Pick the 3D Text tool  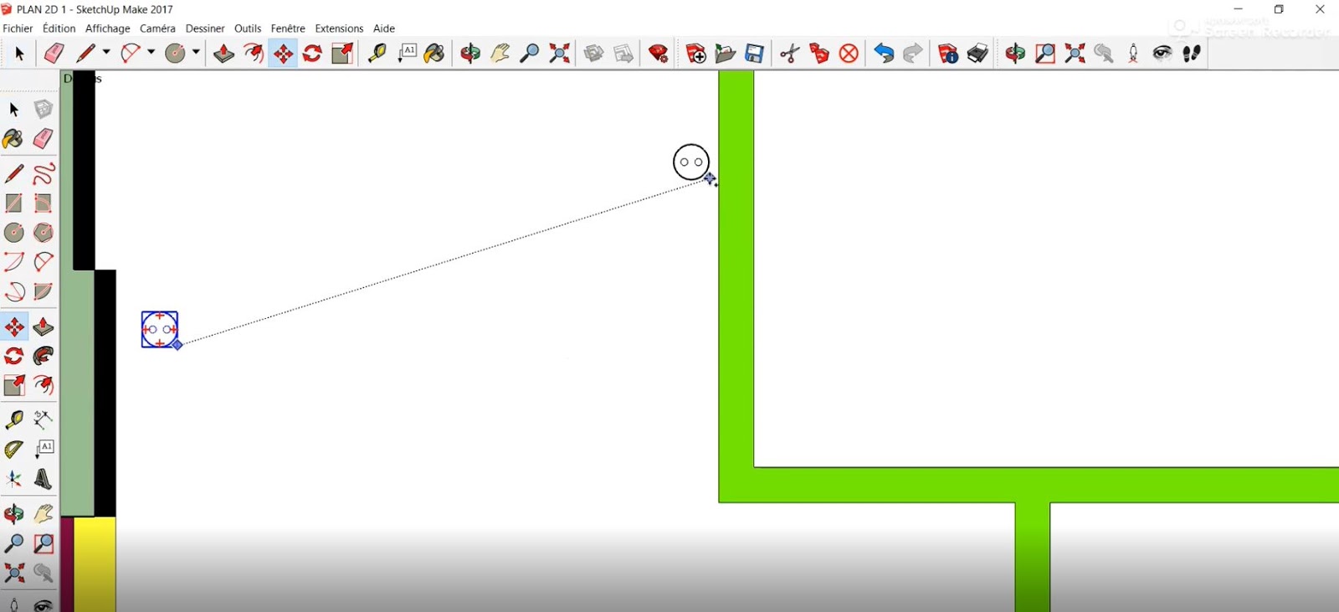[x=44, y=479]
